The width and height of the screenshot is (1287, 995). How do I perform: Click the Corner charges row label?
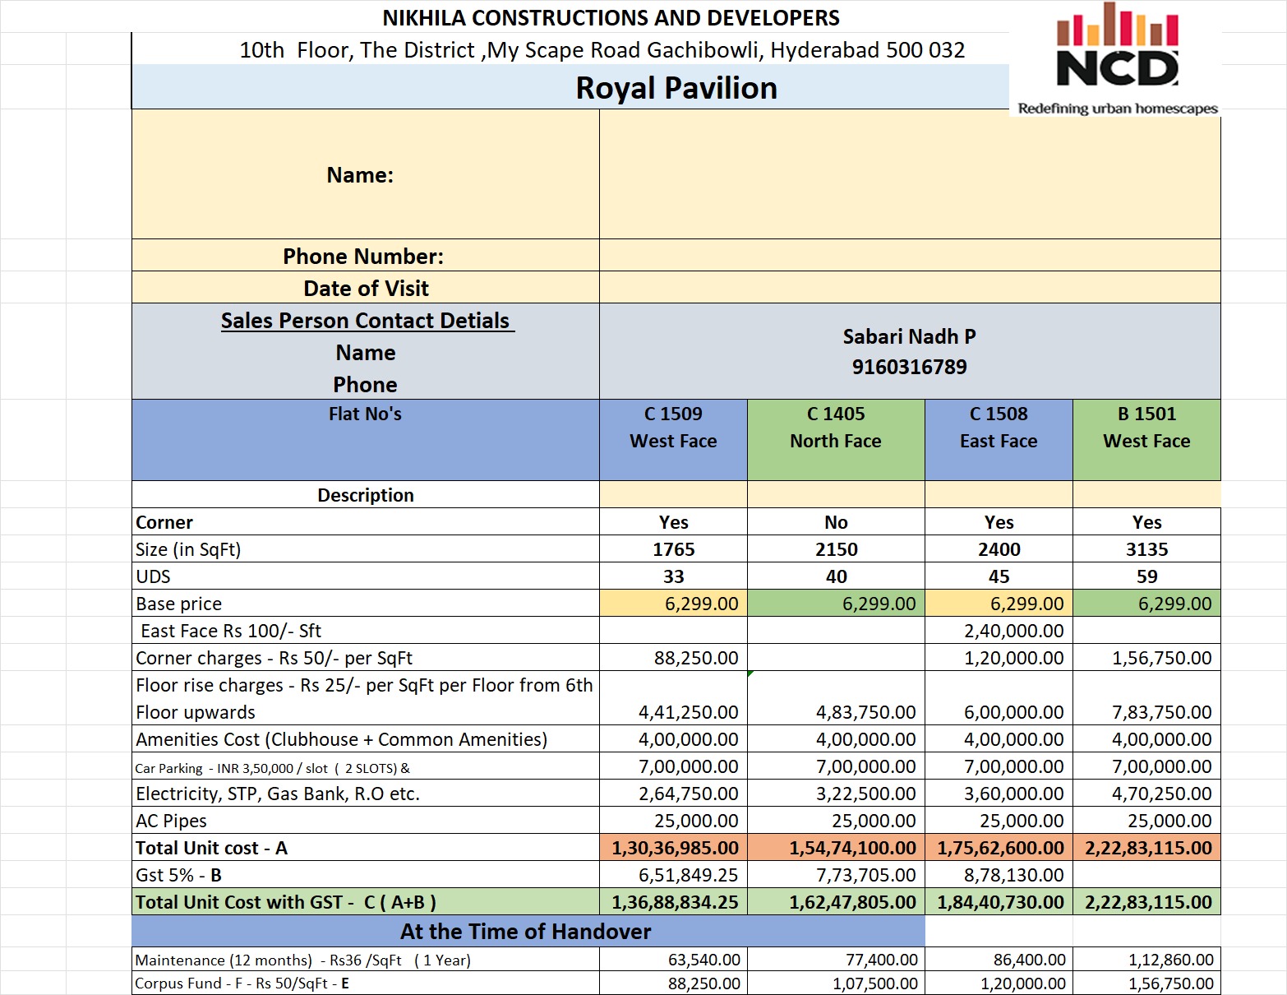tap(366, 658)
